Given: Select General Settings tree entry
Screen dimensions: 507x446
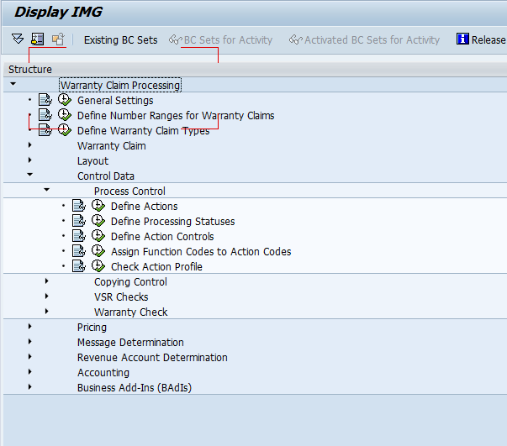Looking at the screenshot, I should [x=115, y=101].
